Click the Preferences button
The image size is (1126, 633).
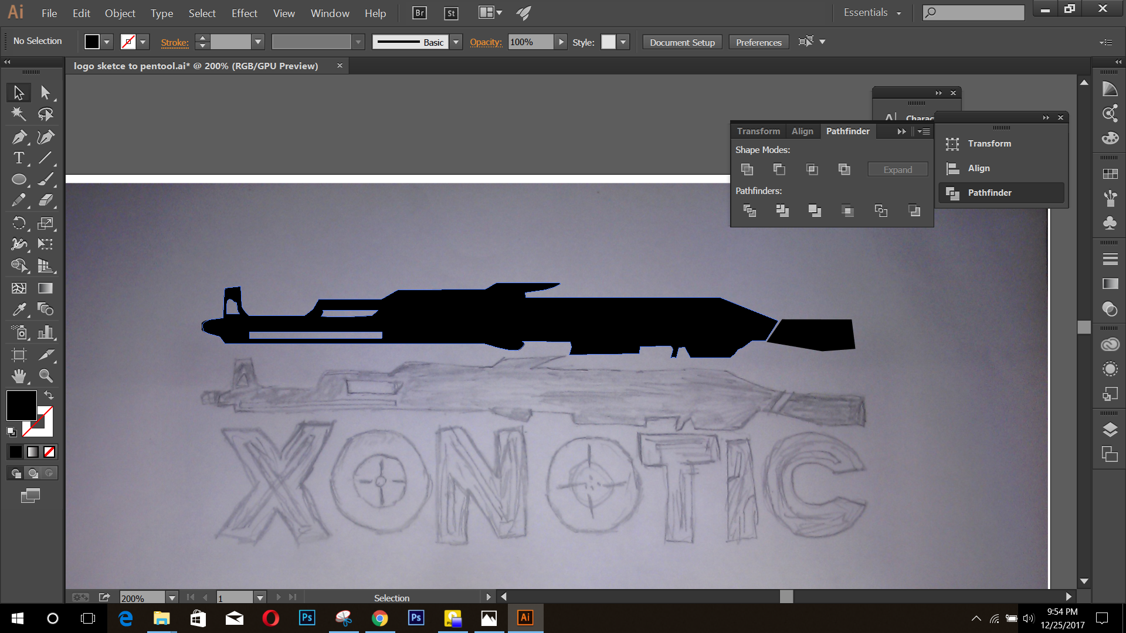coord(758,42)
